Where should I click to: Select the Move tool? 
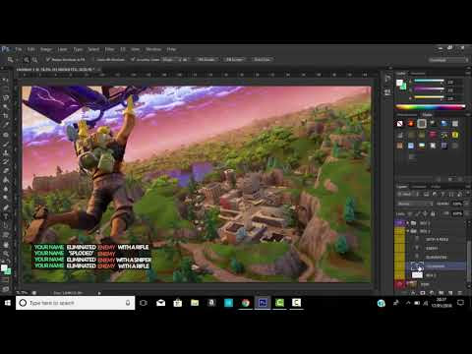[x=6, y=80]
